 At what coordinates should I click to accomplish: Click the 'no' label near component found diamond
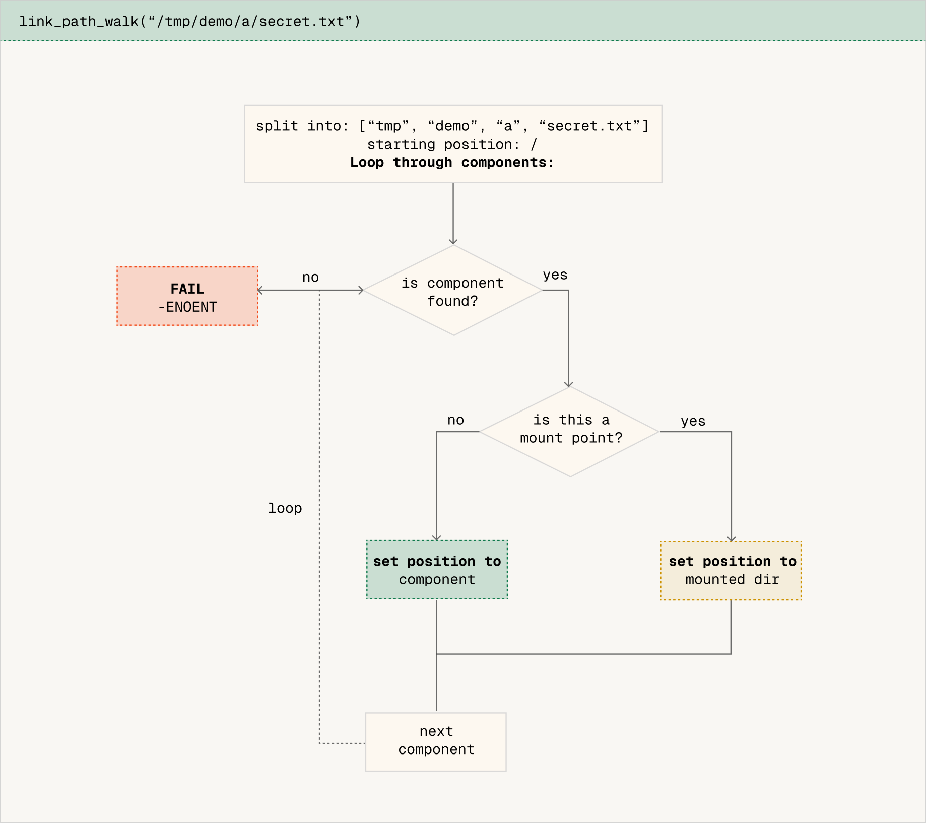coord(310,278)
